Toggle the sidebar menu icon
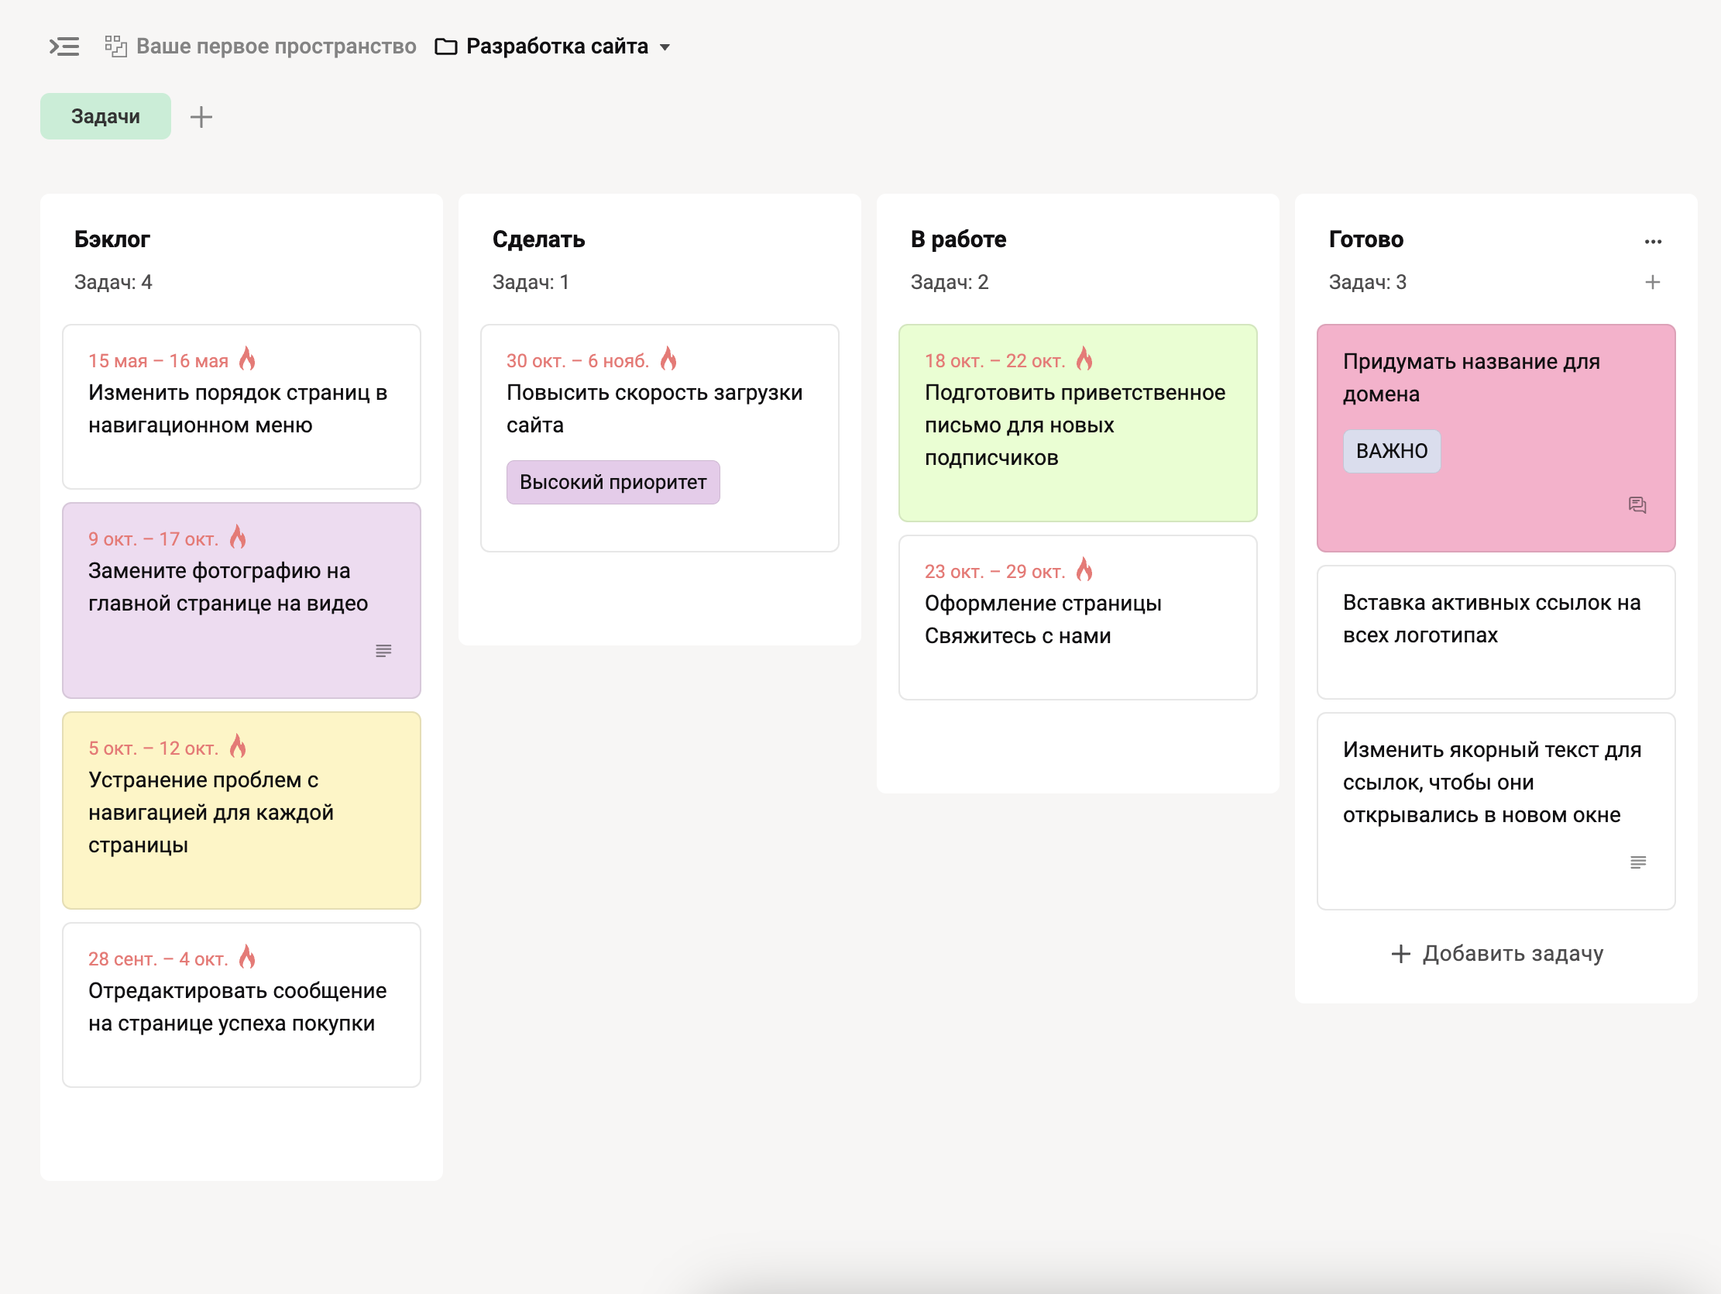Screen dimensions: 1721x1294 point(64,46)
